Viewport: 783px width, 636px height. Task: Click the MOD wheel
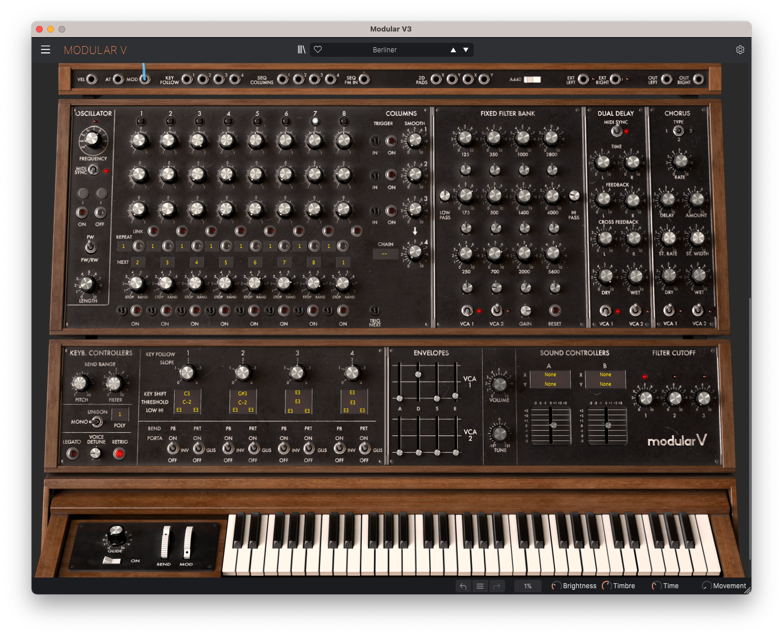pyautogui.click(x=188, y=543)
